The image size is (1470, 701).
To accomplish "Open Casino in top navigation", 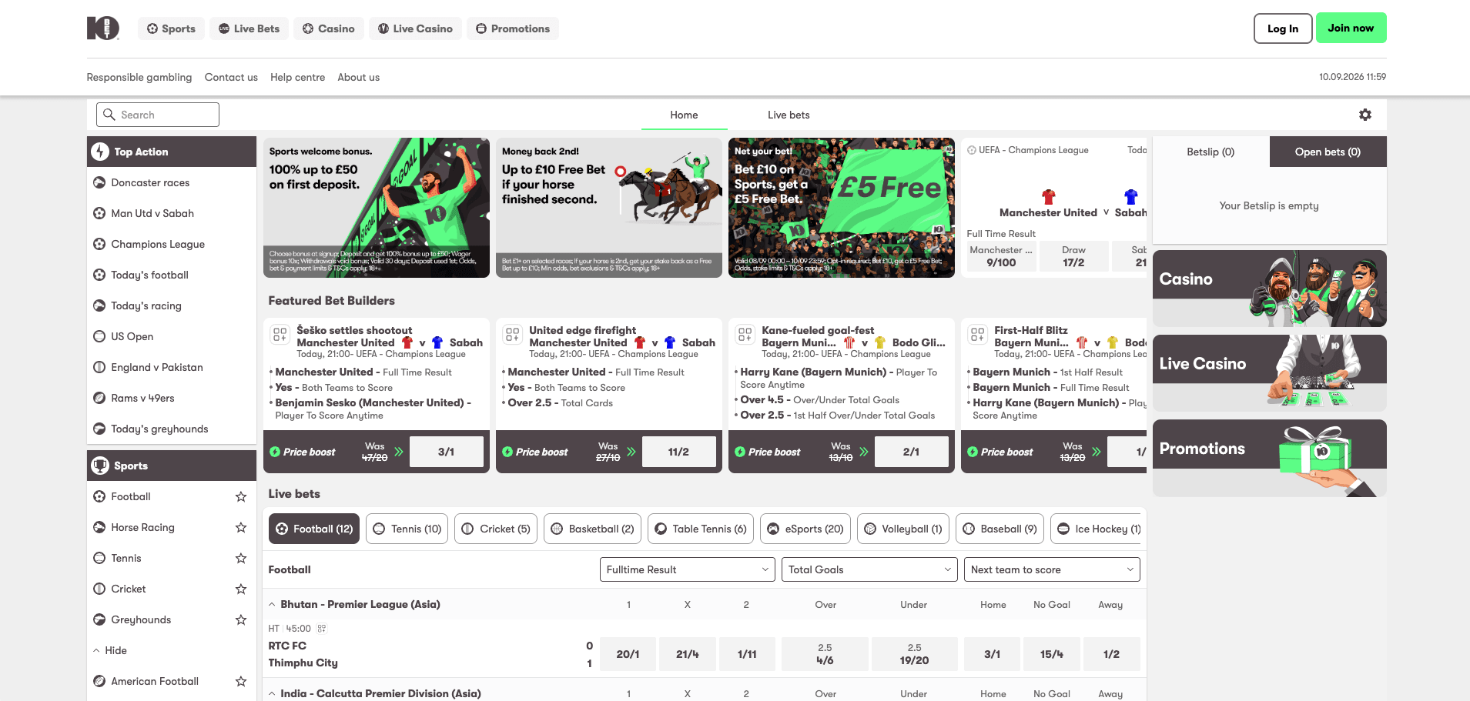I will [328, 28].
